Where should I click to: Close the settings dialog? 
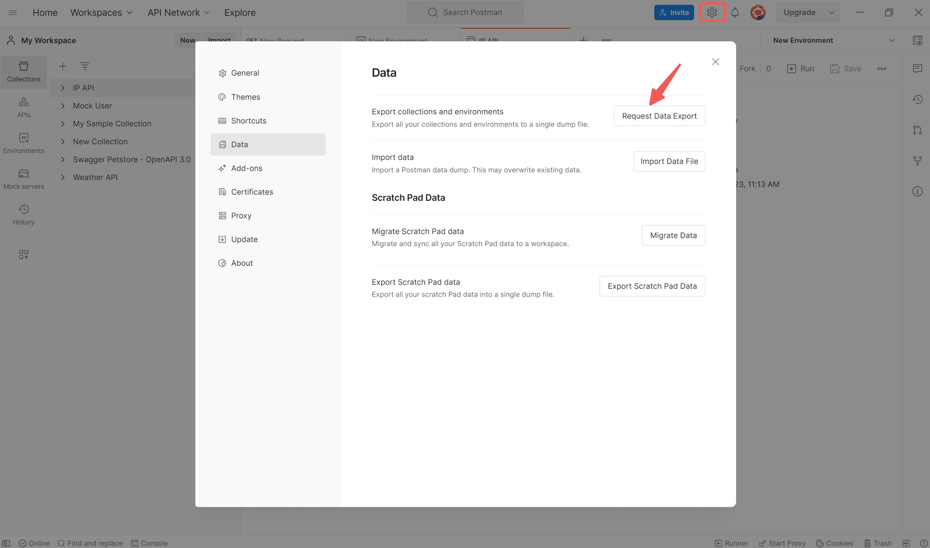(x=715, y=62)
